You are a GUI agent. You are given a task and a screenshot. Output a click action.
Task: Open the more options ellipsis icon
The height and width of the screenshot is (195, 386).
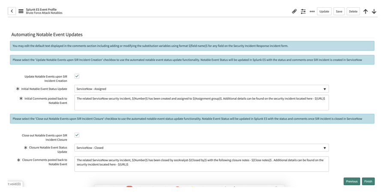pyautogui.click(x=312, y=11)
